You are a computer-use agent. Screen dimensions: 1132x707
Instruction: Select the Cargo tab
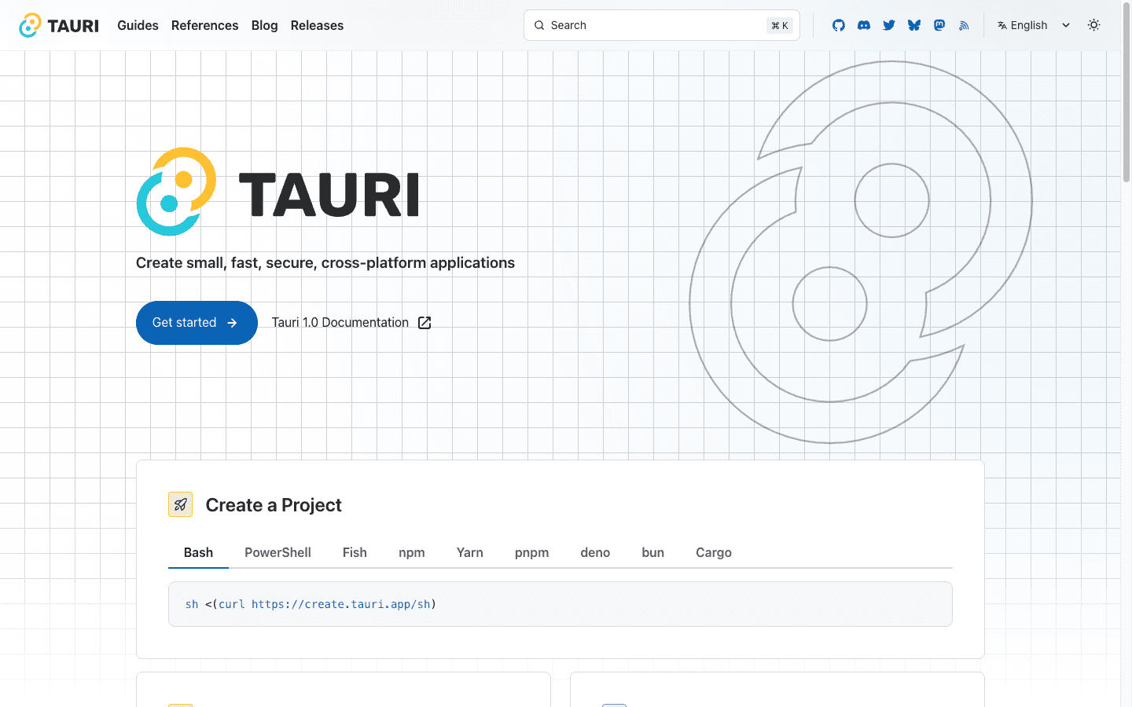[714, 552]
